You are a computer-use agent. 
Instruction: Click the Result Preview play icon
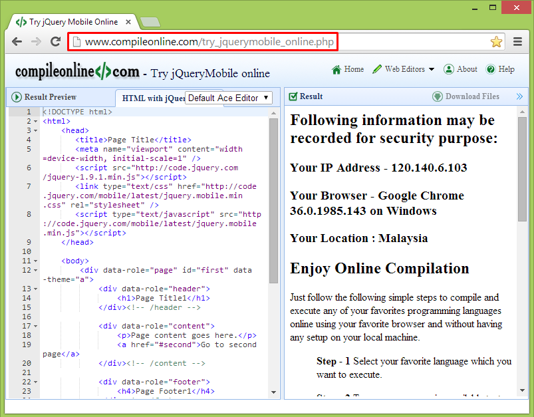click(17, 97)
